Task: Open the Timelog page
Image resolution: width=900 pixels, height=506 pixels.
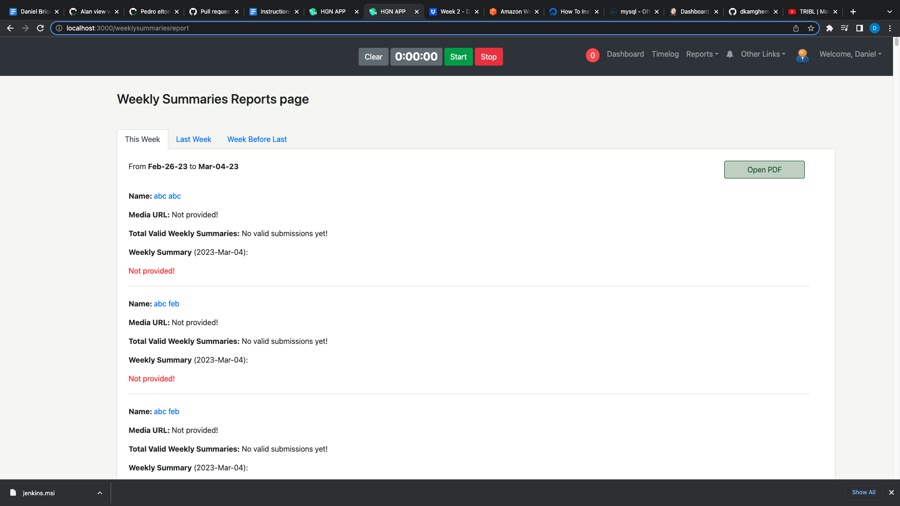Action: pos(665,54)
